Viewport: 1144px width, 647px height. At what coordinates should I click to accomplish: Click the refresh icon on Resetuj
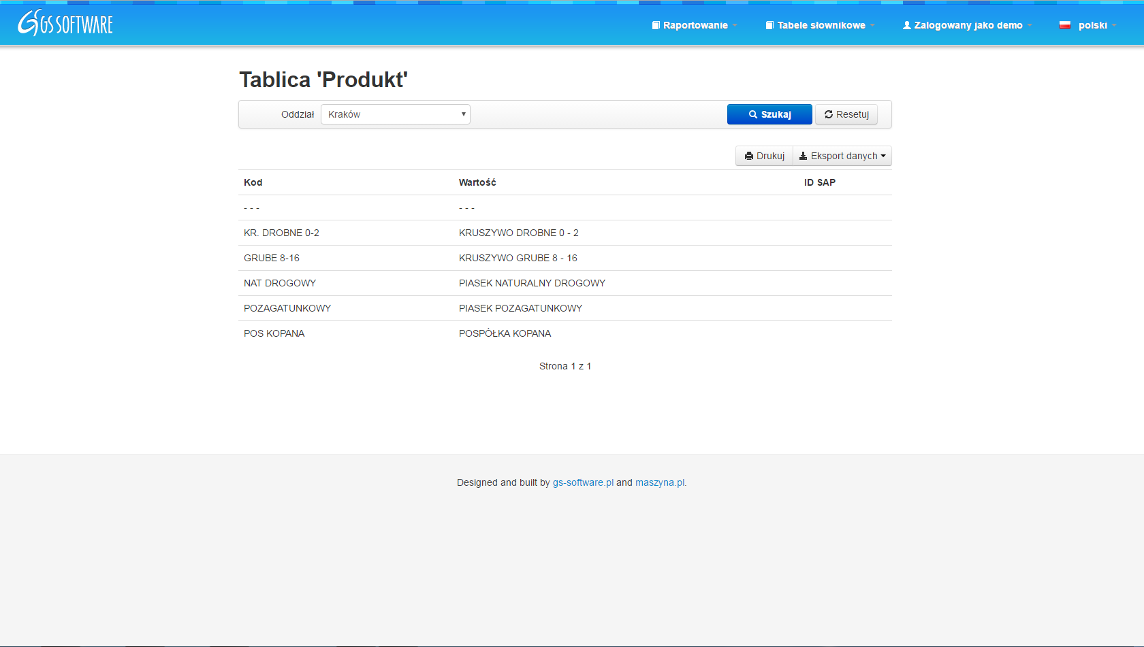(829, 114)
